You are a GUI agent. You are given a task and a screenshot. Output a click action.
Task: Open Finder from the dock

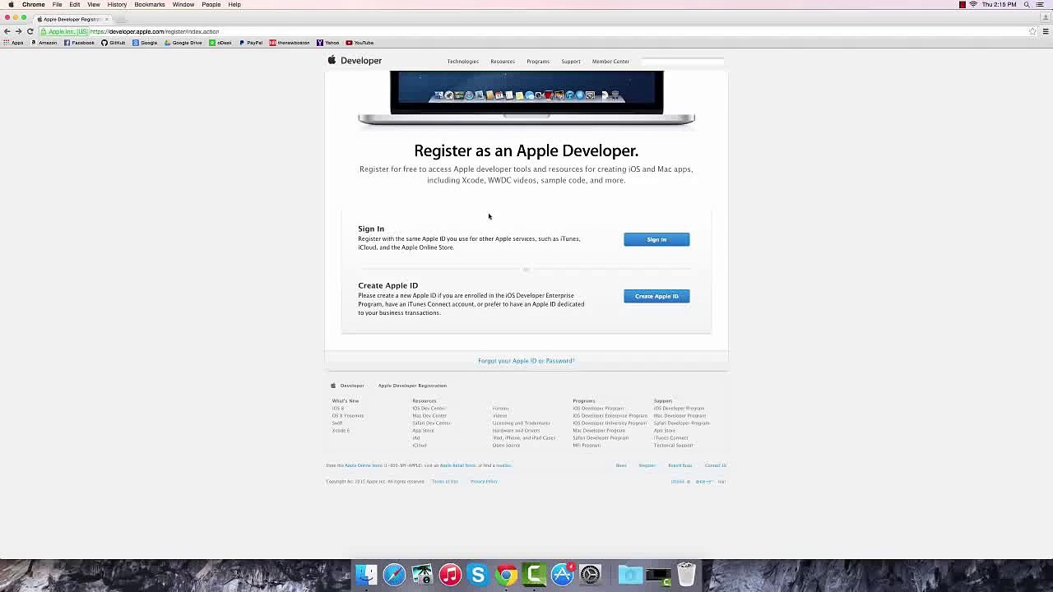366,574
